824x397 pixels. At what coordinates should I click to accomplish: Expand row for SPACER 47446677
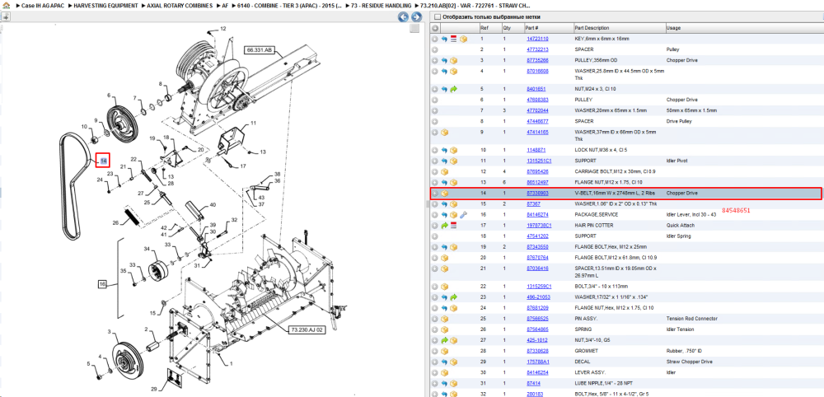(x=435, y=121)
